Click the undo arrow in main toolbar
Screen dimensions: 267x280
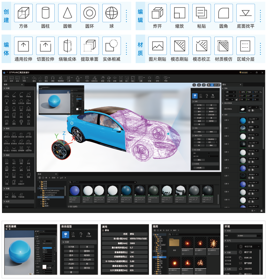34,78
